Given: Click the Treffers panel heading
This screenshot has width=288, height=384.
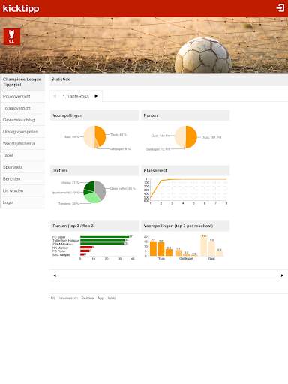Looking at the screenshot, I should 60,170.
